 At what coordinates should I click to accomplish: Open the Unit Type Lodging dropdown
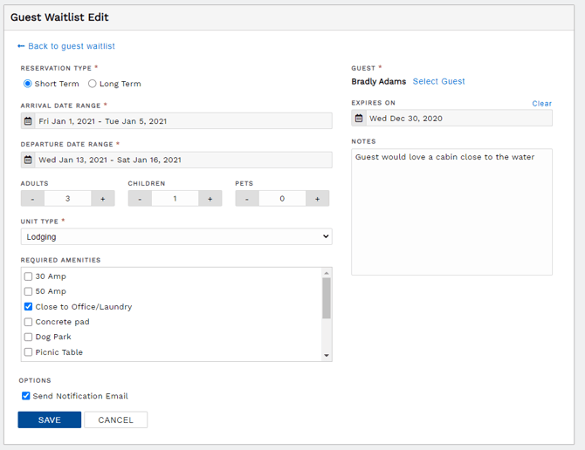coord(176,236)
